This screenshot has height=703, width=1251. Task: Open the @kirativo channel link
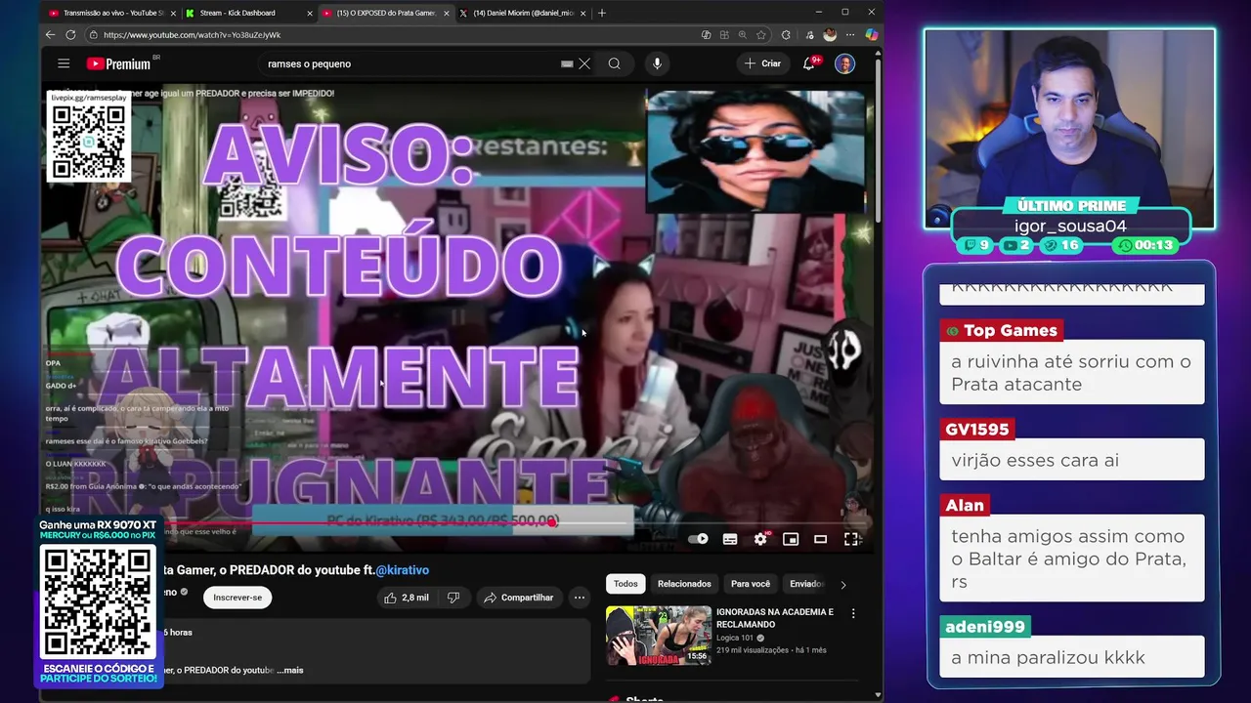[x=402, y=570]
